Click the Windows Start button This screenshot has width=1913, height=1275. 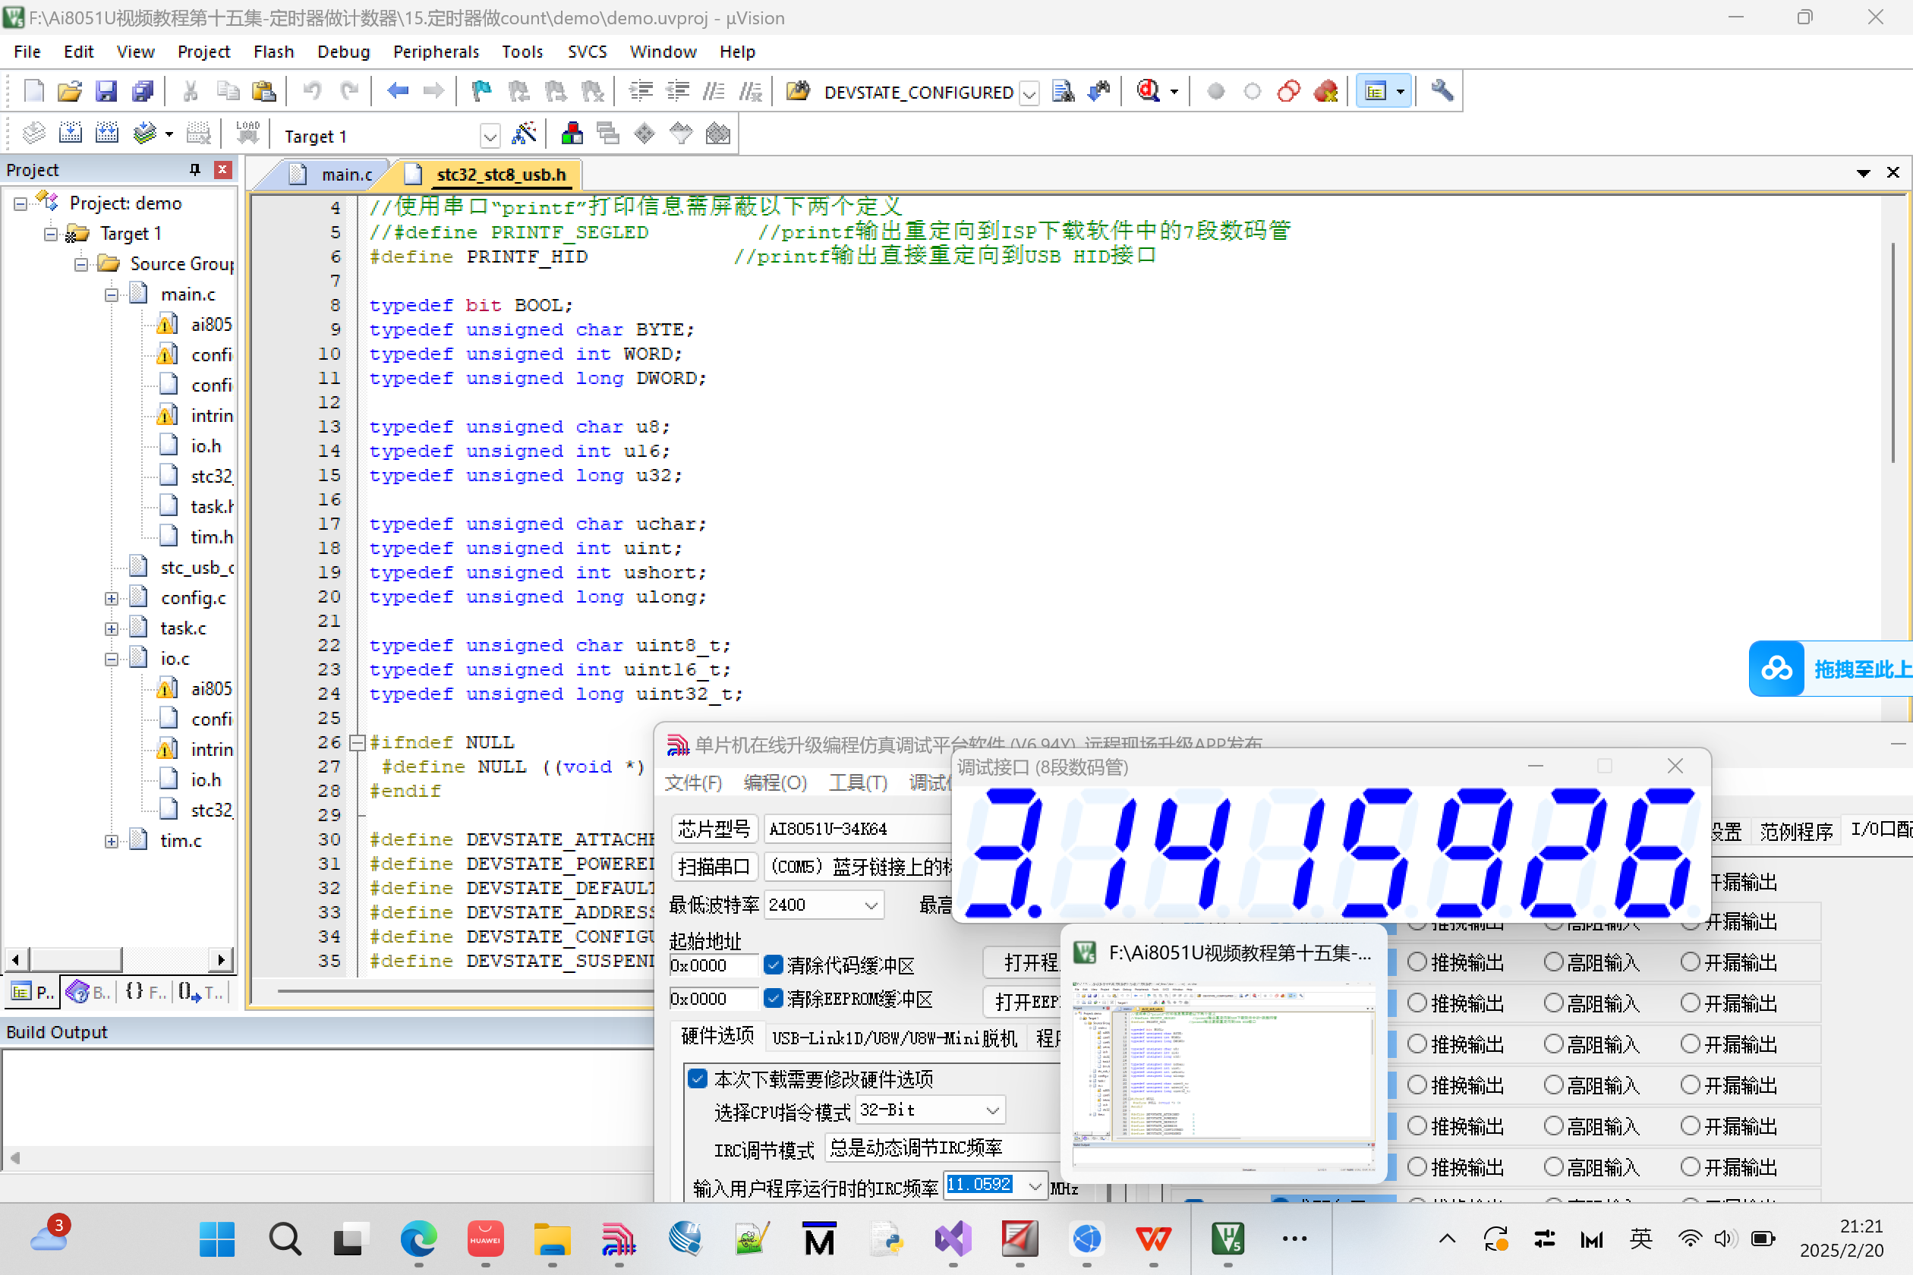217,1239
